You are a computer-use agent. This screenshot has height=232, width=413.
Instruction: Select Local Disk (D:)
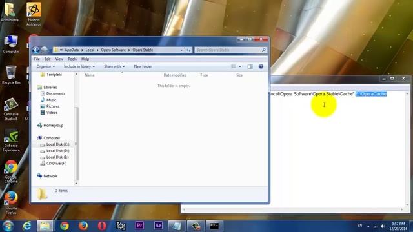(x=57, y=151)
